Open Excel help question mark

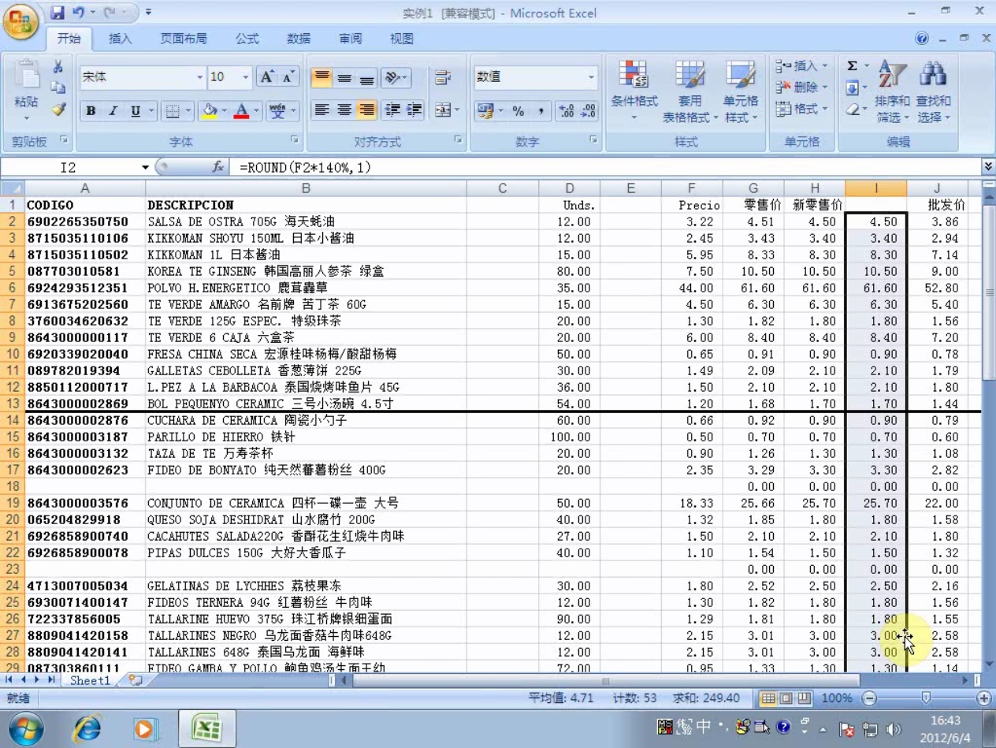(x=922, y=39)
